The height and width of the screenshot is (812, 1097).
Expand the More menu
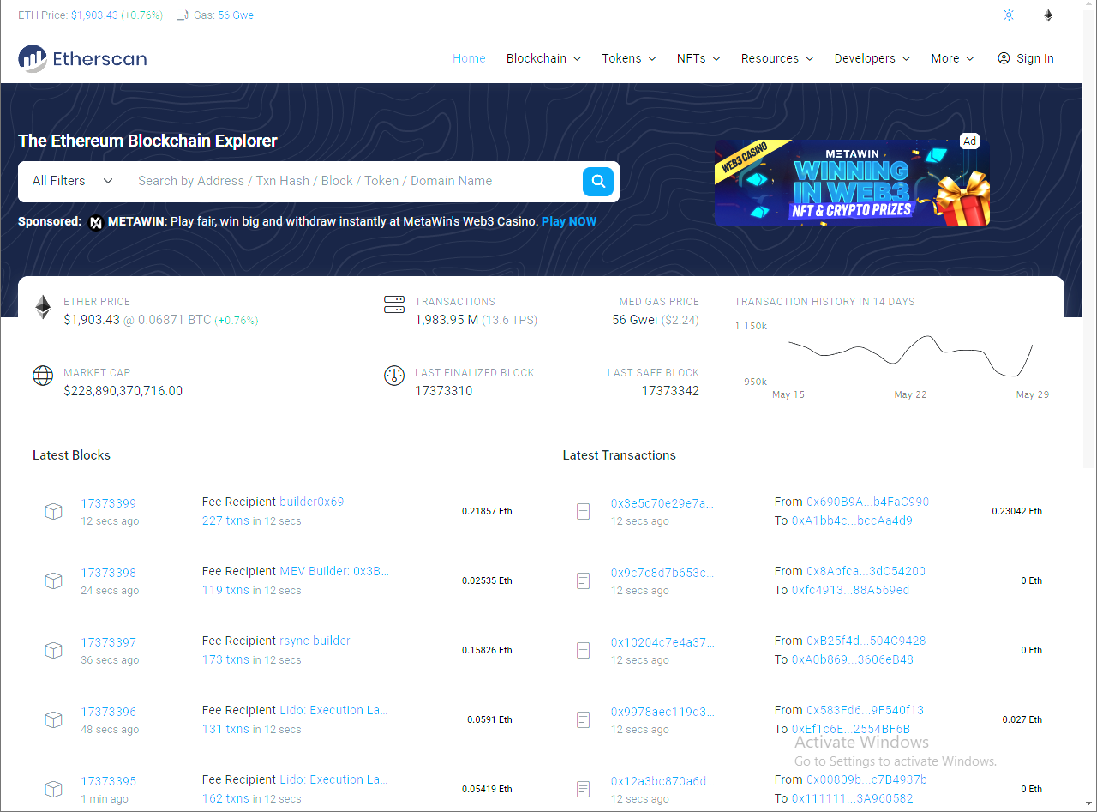[x=952, y=58]
